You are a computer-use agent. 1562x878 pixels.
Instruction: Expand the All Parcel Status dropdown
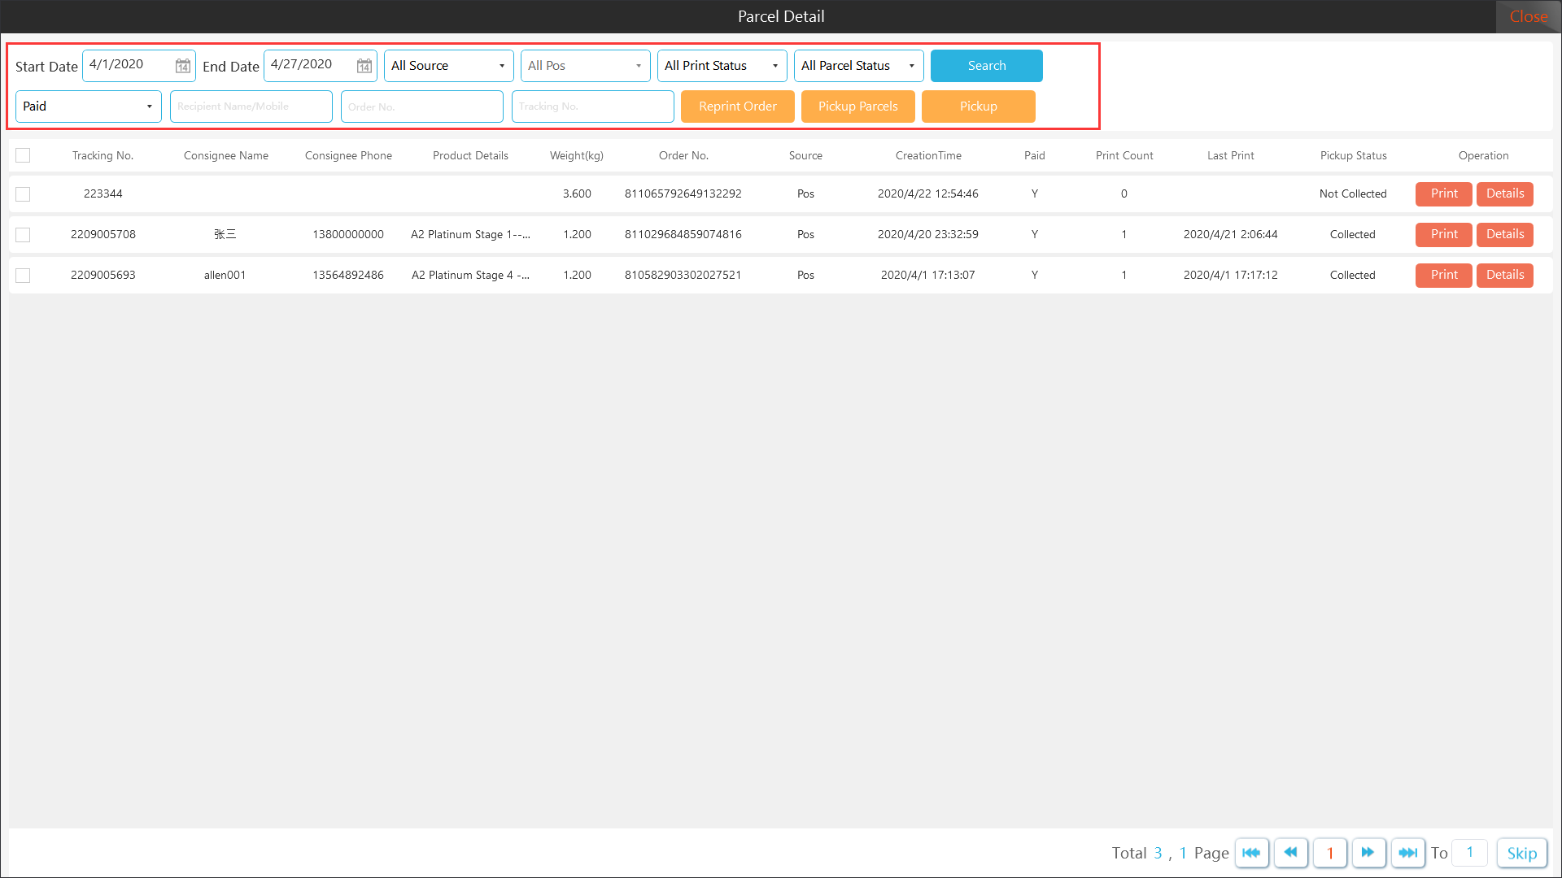[858, 66]
